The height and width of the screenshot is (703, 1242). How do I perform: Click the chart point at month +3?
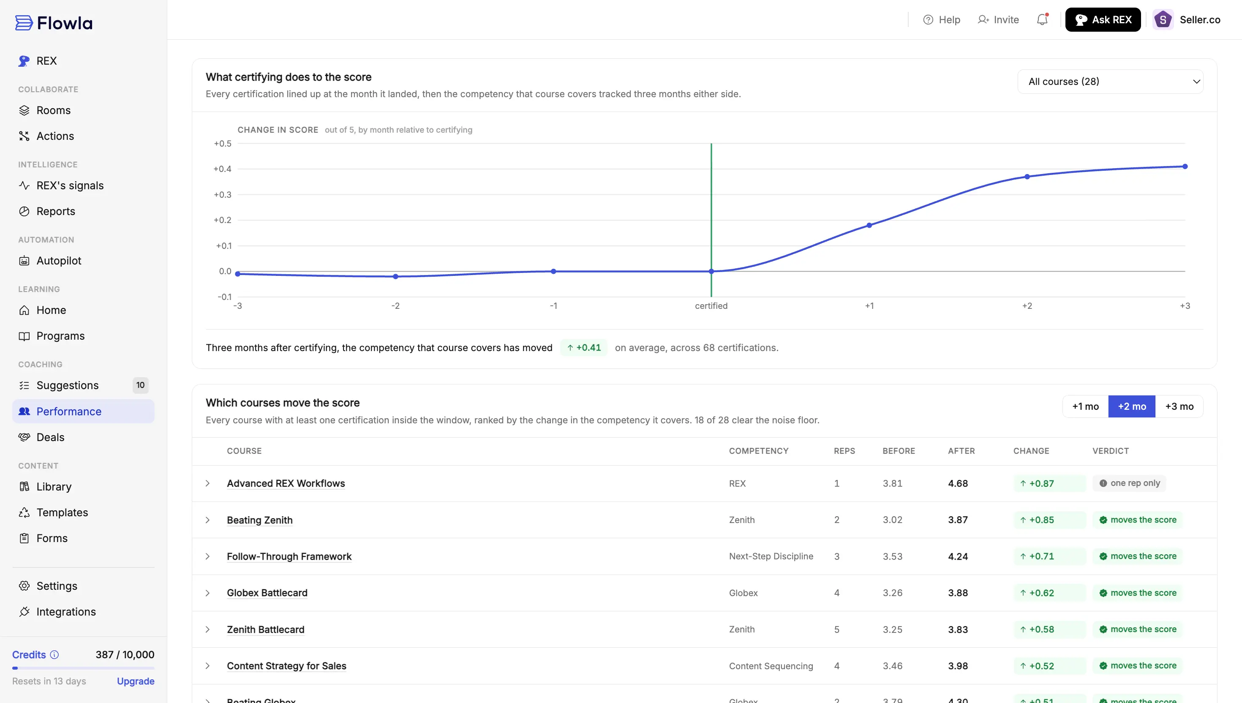pyautogui.click(x=1185, y=166)
